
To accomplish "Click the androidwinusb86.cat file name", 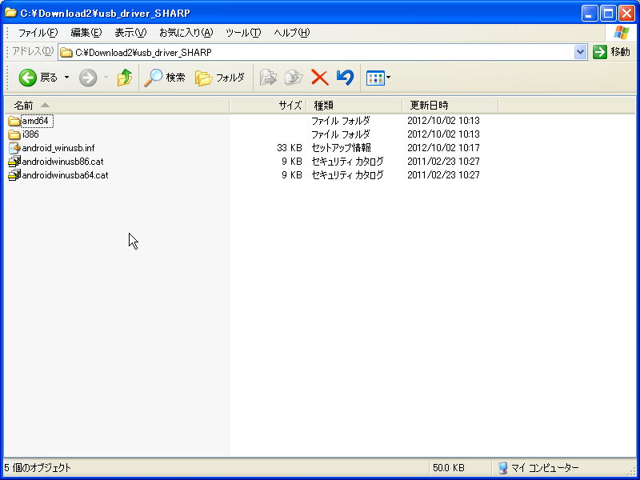I will pyautogui.click(x=63, y=162).
